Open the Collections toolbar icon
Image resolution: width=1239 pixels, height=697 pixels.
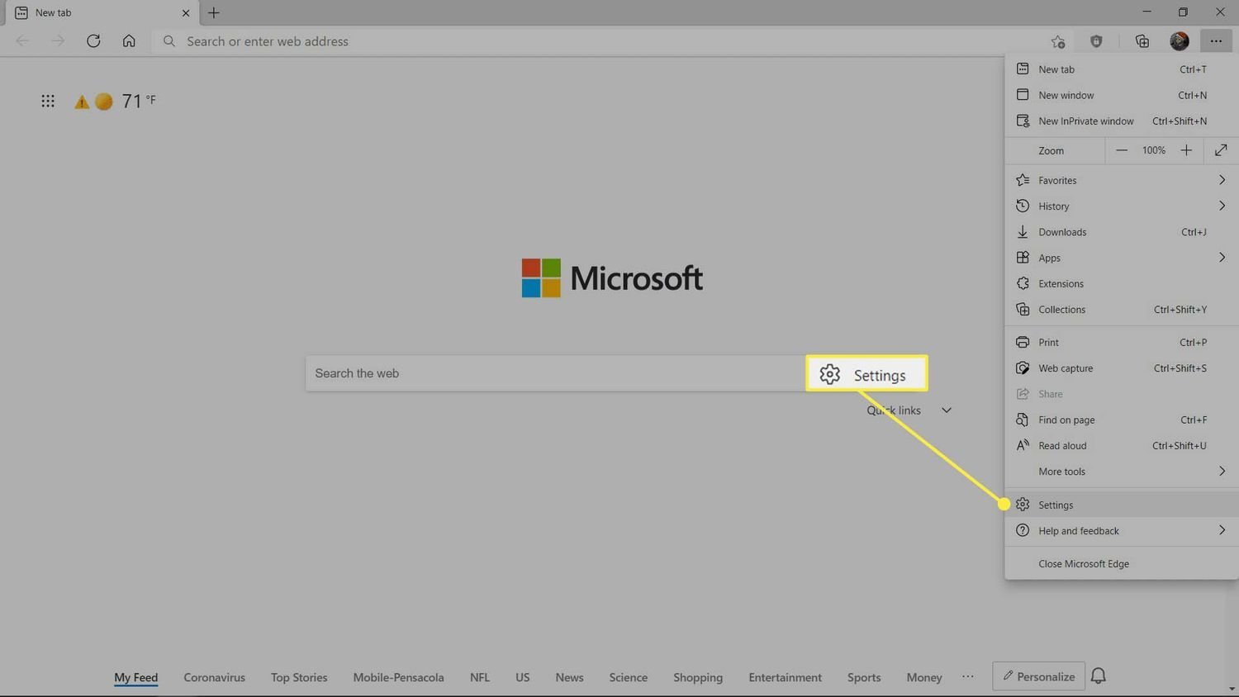[1142, 41]
